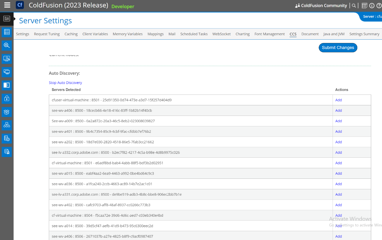Click the ColdFusion CF logo icon
Viewport: 382px width, 240px height.
(x=19, y=5)
